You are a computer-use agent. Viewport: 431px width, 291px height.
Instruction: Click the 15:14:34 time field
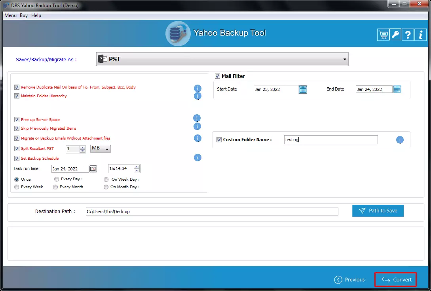point(121,168)
